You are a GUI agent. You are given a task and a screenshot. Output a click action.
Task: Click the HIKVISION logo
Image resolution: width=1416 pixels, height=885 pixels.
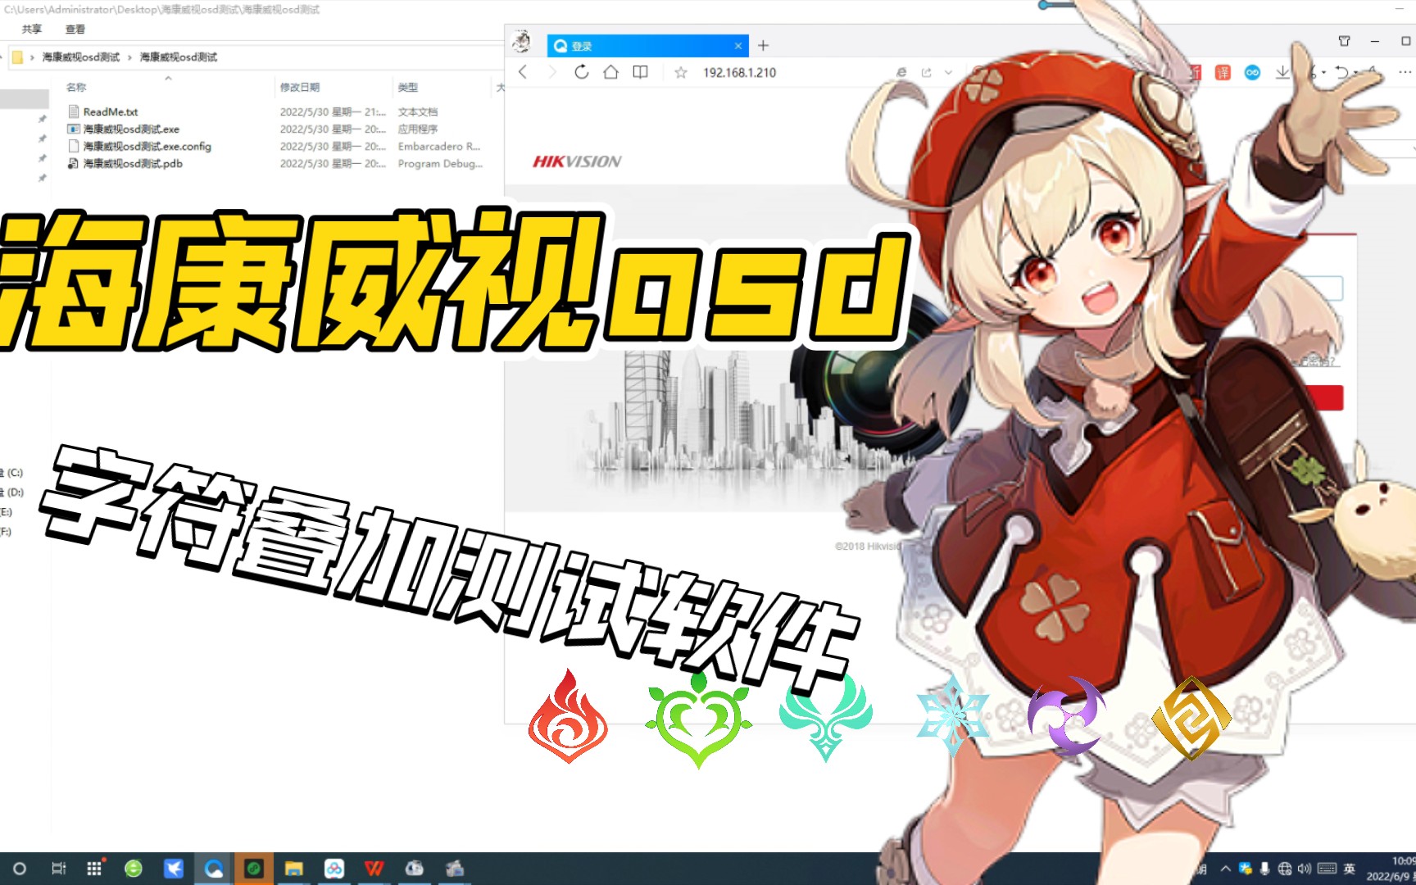[x=577, y=161]
